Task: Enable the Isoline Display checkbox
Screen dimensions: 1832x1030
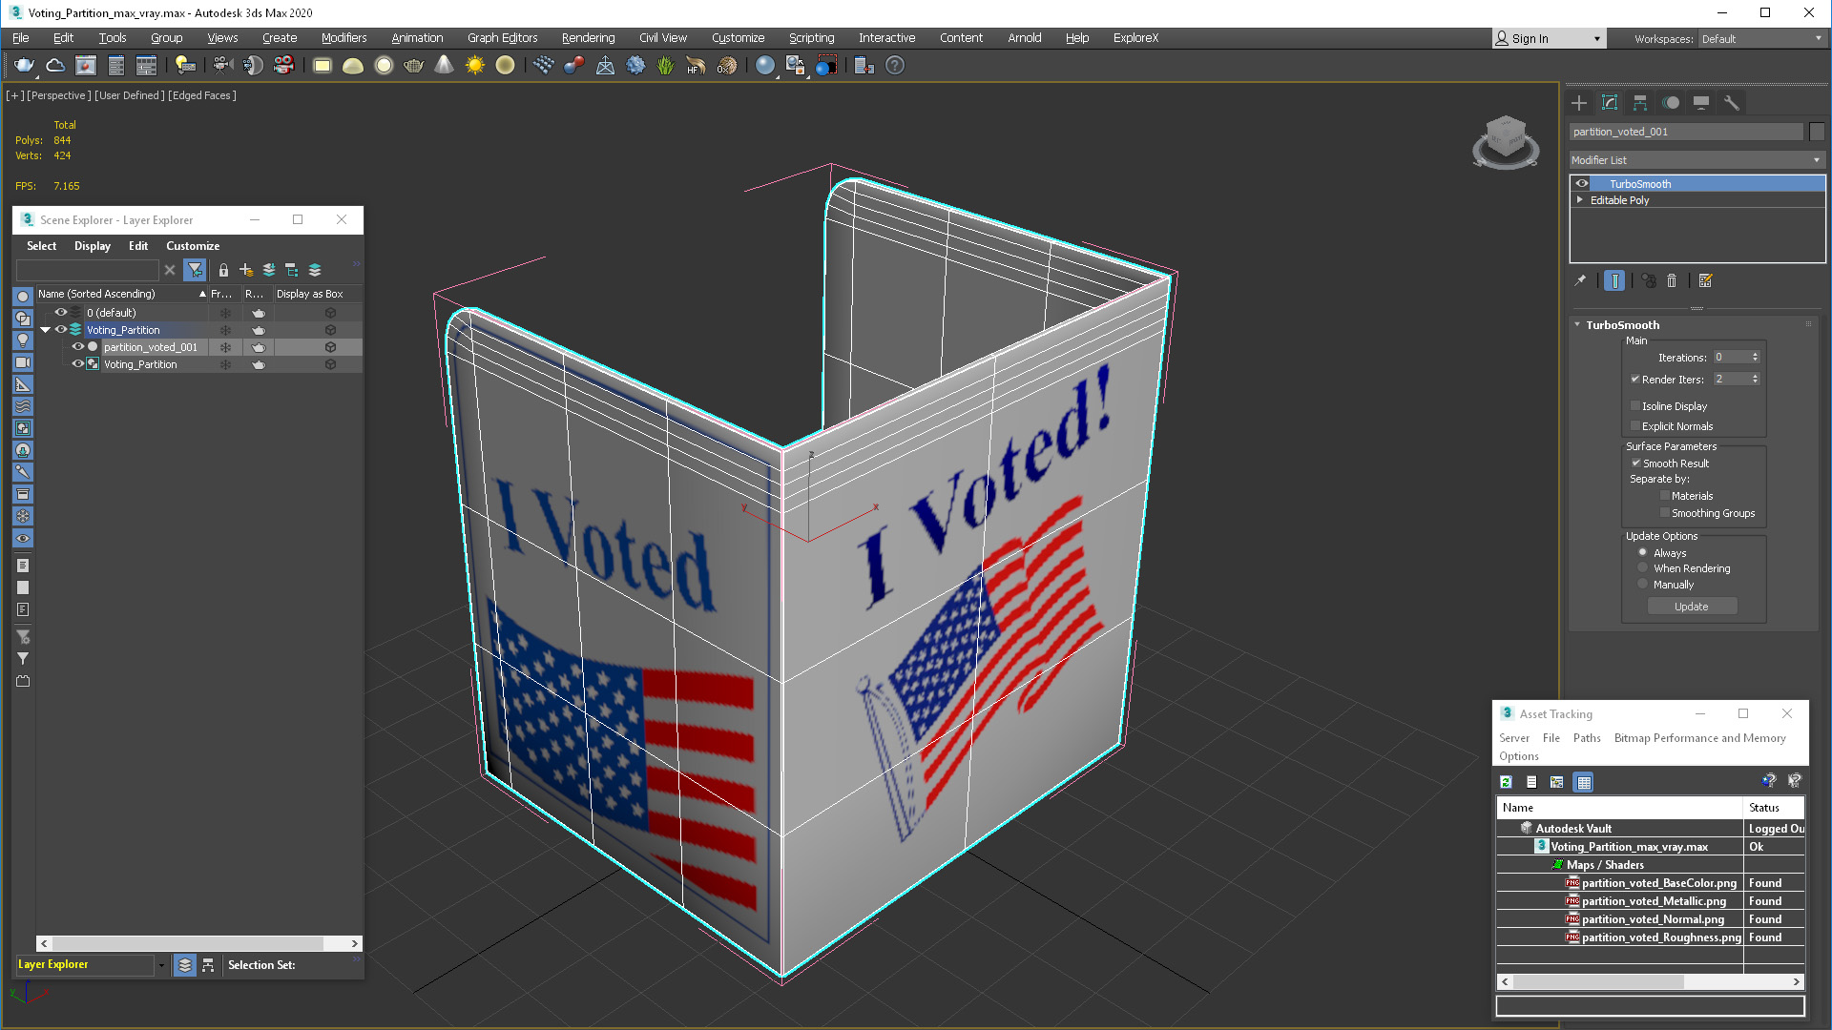Action: (x=1635, y=405)
